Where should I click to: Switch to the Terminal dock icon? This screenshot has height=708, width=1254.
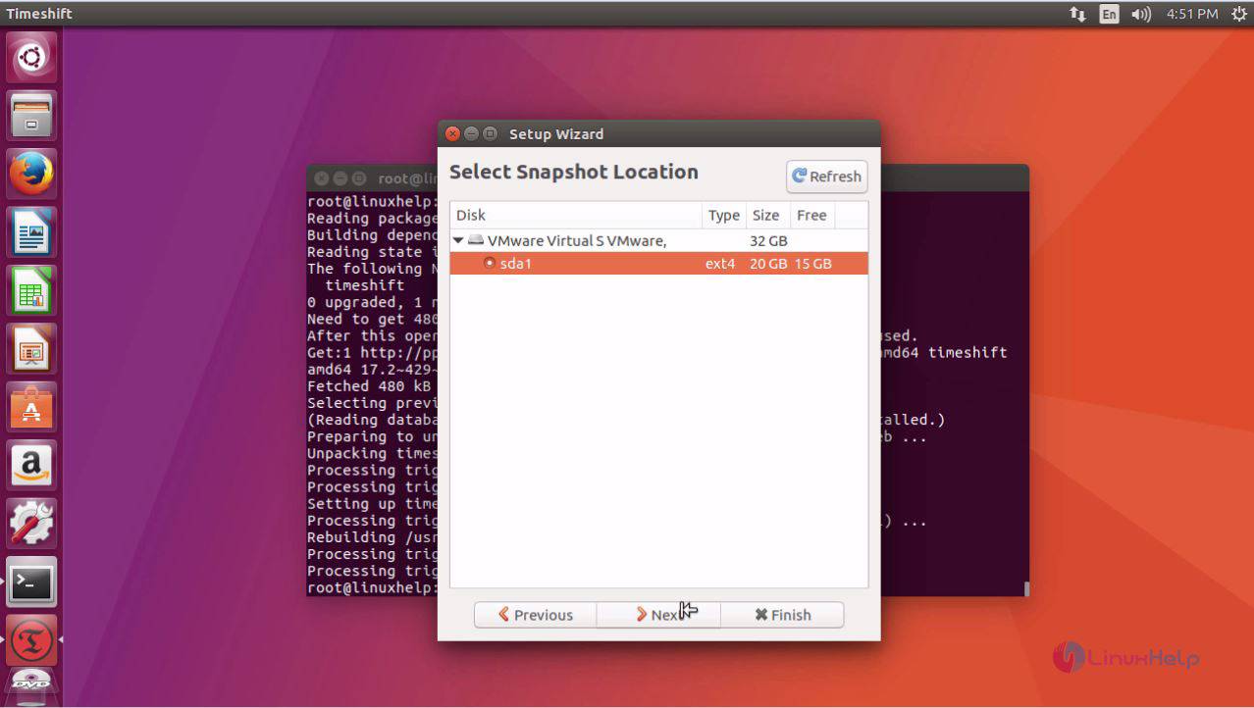[x=31, y=581]
